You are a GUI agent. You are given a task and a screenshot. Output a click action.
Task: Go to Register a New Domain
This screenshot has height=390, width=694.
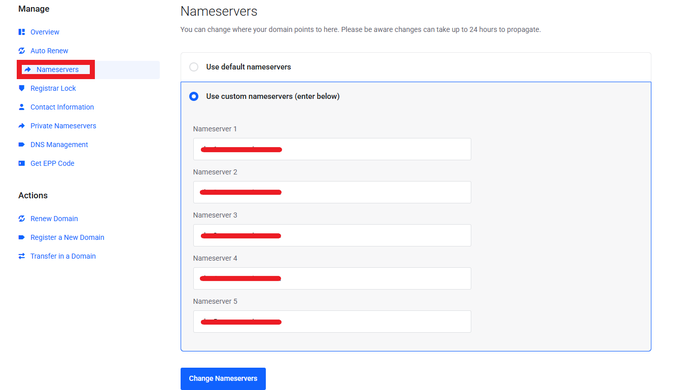coord(67,237)
